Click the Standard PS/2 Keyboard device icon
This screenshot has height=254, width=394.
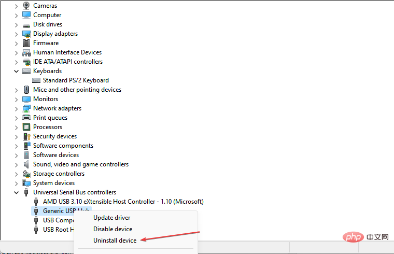(36, 80)
